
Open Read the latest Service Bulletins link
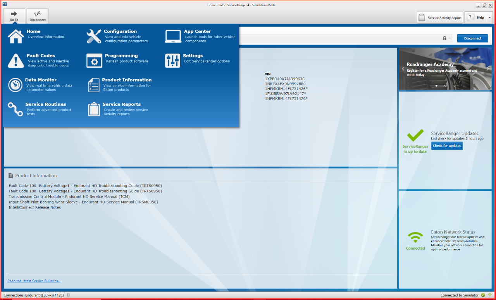(x=34, y=281)
